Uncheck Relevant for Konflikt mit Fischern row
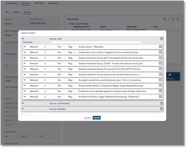The image size is (187, 148). click(x=45, y=97)
